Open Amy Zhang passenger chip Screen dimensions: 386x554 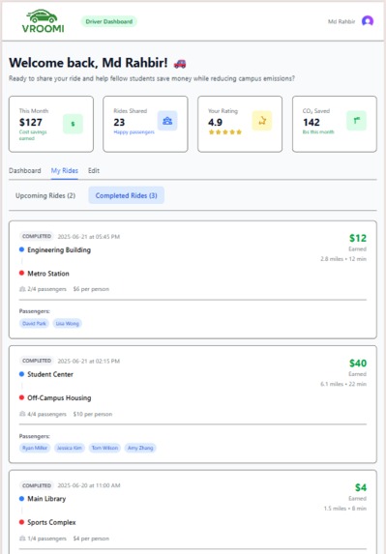tap(140, 448)
